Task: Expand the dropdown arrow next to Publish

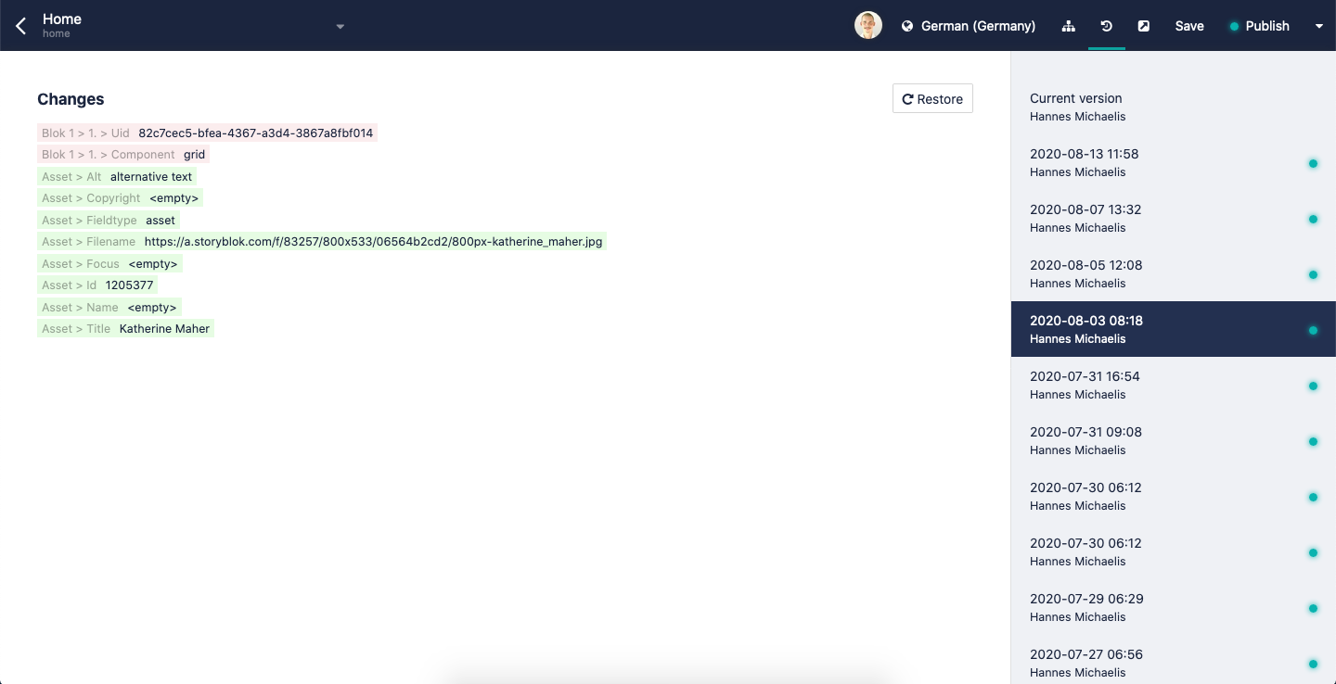Action: (x=1318, y=26)
